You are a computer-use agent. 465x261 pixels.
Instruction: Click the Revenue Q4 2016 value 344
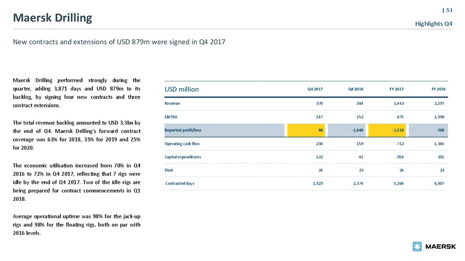tap(360, 104)
